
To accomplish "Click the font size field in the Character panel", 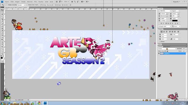I will 163,14.
